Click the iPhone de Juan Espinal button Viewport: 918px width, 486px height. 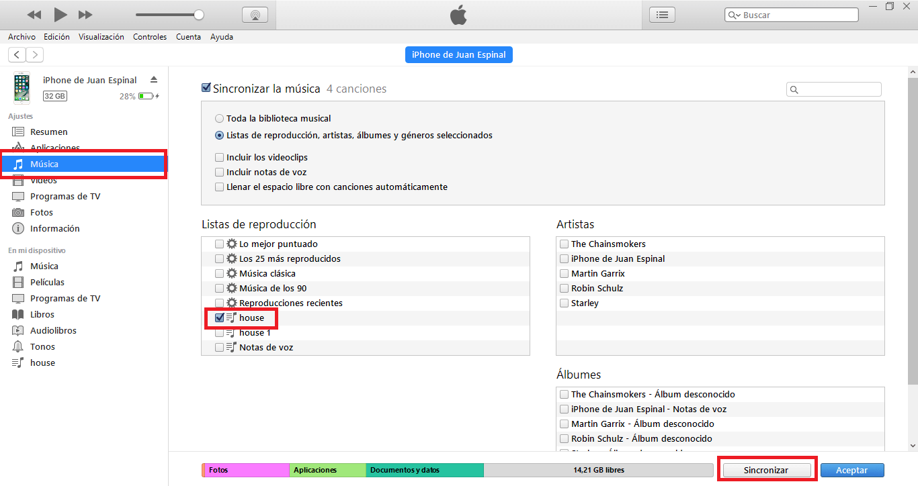(459, 54)
